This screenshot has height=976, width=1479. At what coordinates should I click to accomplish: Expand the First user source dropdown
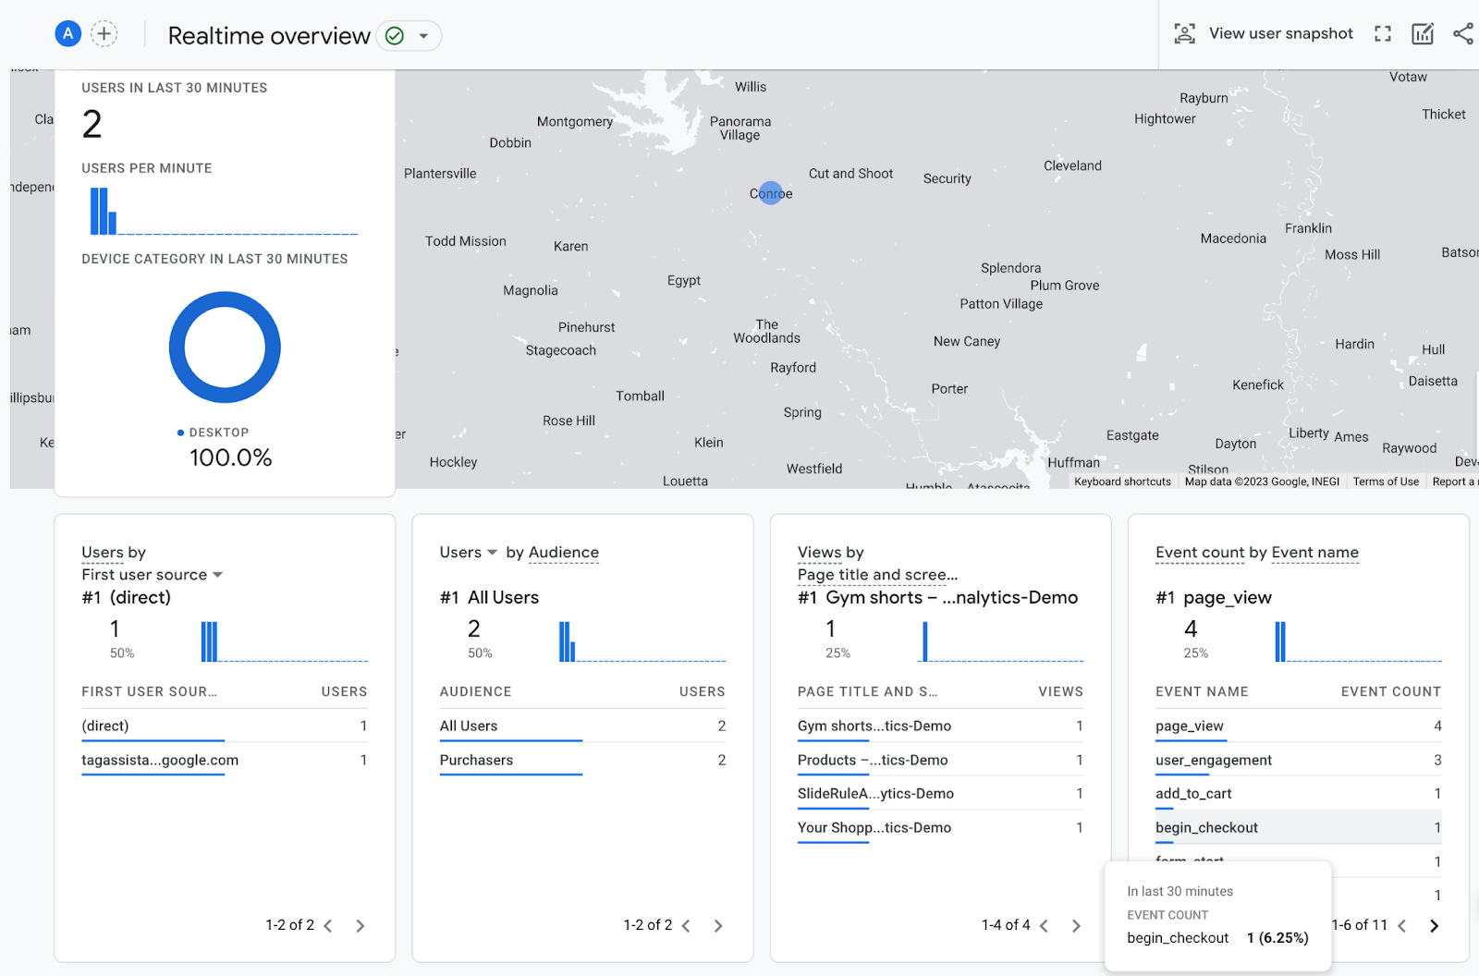tap(218, 575)
